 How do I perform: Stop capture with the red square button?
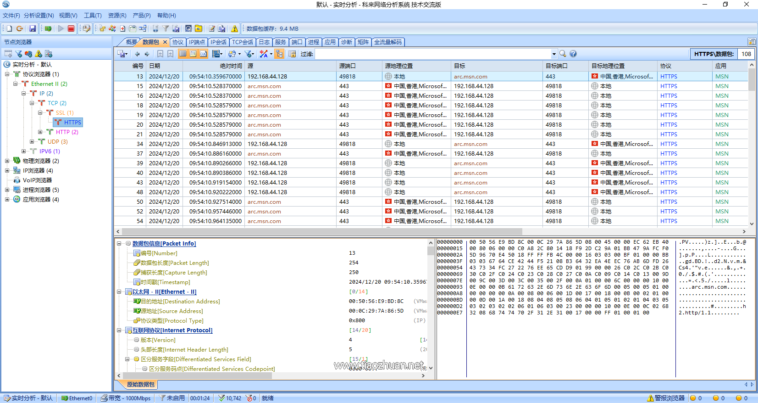71,28
